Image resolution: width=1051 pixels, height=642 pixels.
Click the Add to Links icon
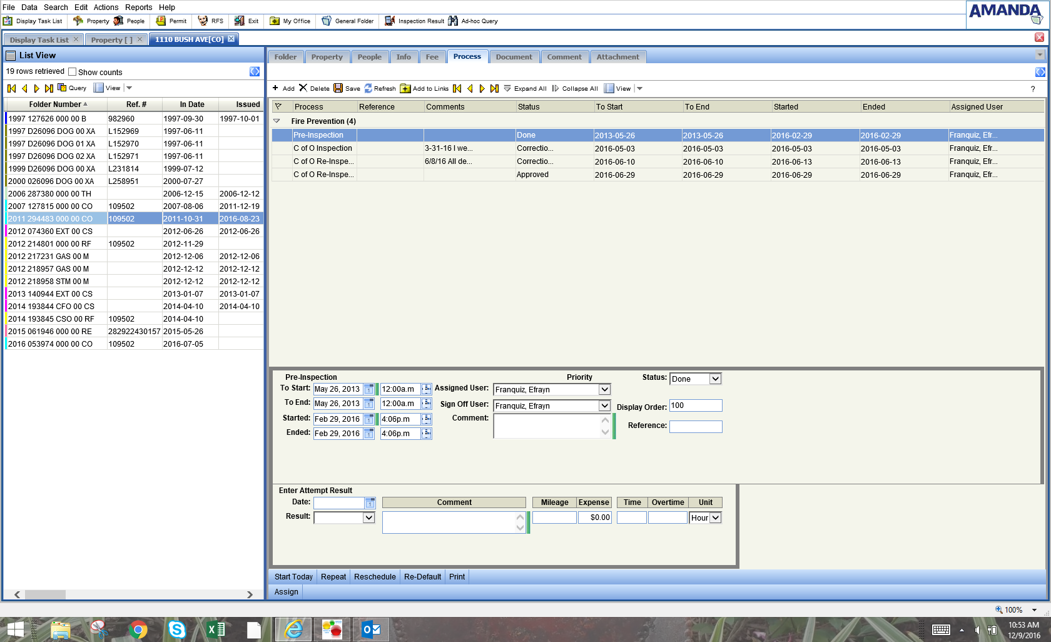click(x=405, y=88)
